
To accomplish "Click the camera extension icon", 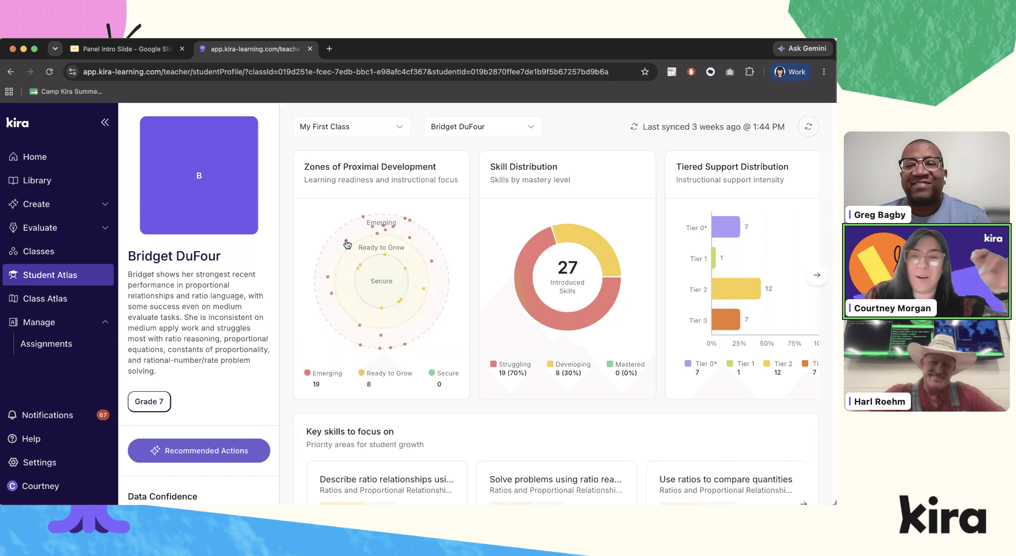I will click(730, 72).
